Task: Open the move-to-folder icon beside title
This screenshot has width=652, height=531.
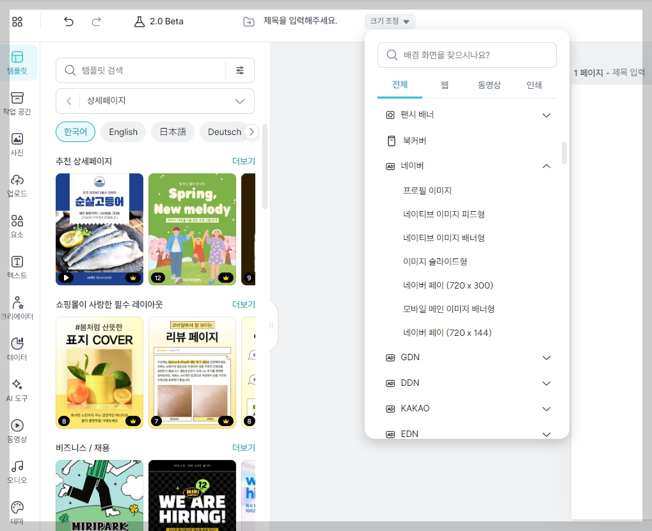Action: pos(249,22)
